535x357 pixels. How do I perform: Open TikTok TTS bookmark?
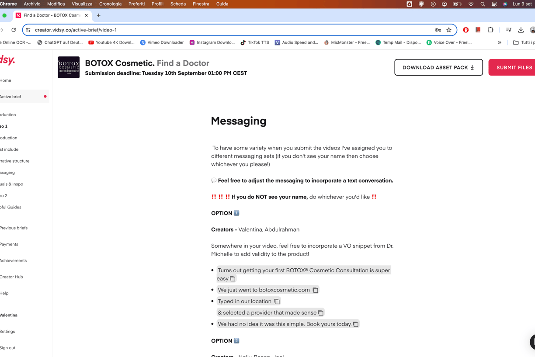(255, 43)
